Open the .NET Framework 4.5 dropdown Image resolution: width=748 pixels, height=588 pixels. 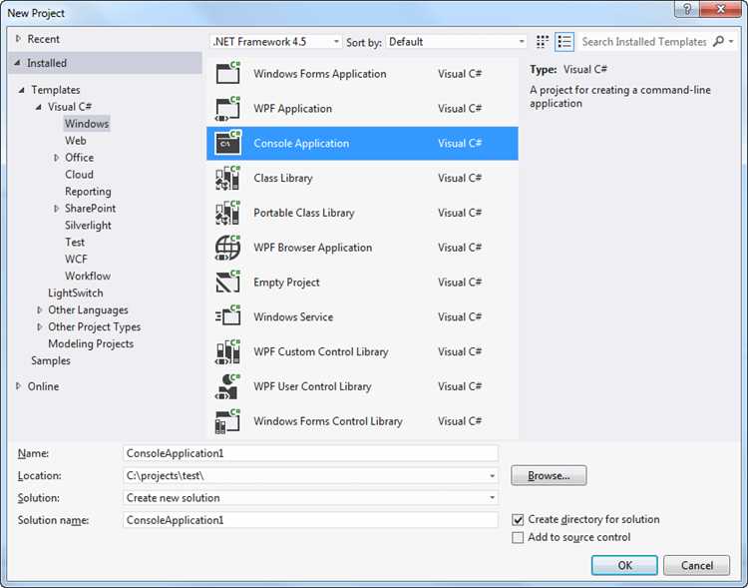(x=275, y=42)
